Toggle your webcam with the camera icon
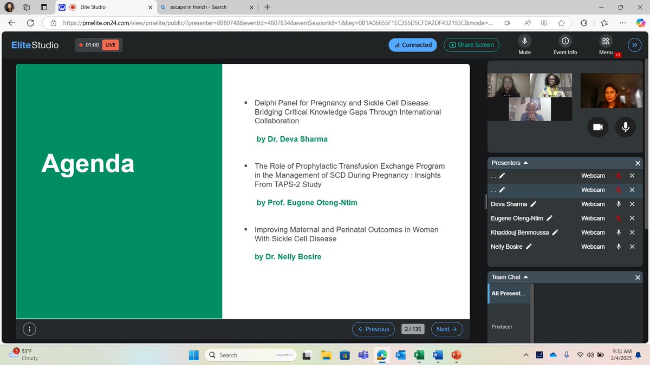The image size is (650, 365). [597, 127]
